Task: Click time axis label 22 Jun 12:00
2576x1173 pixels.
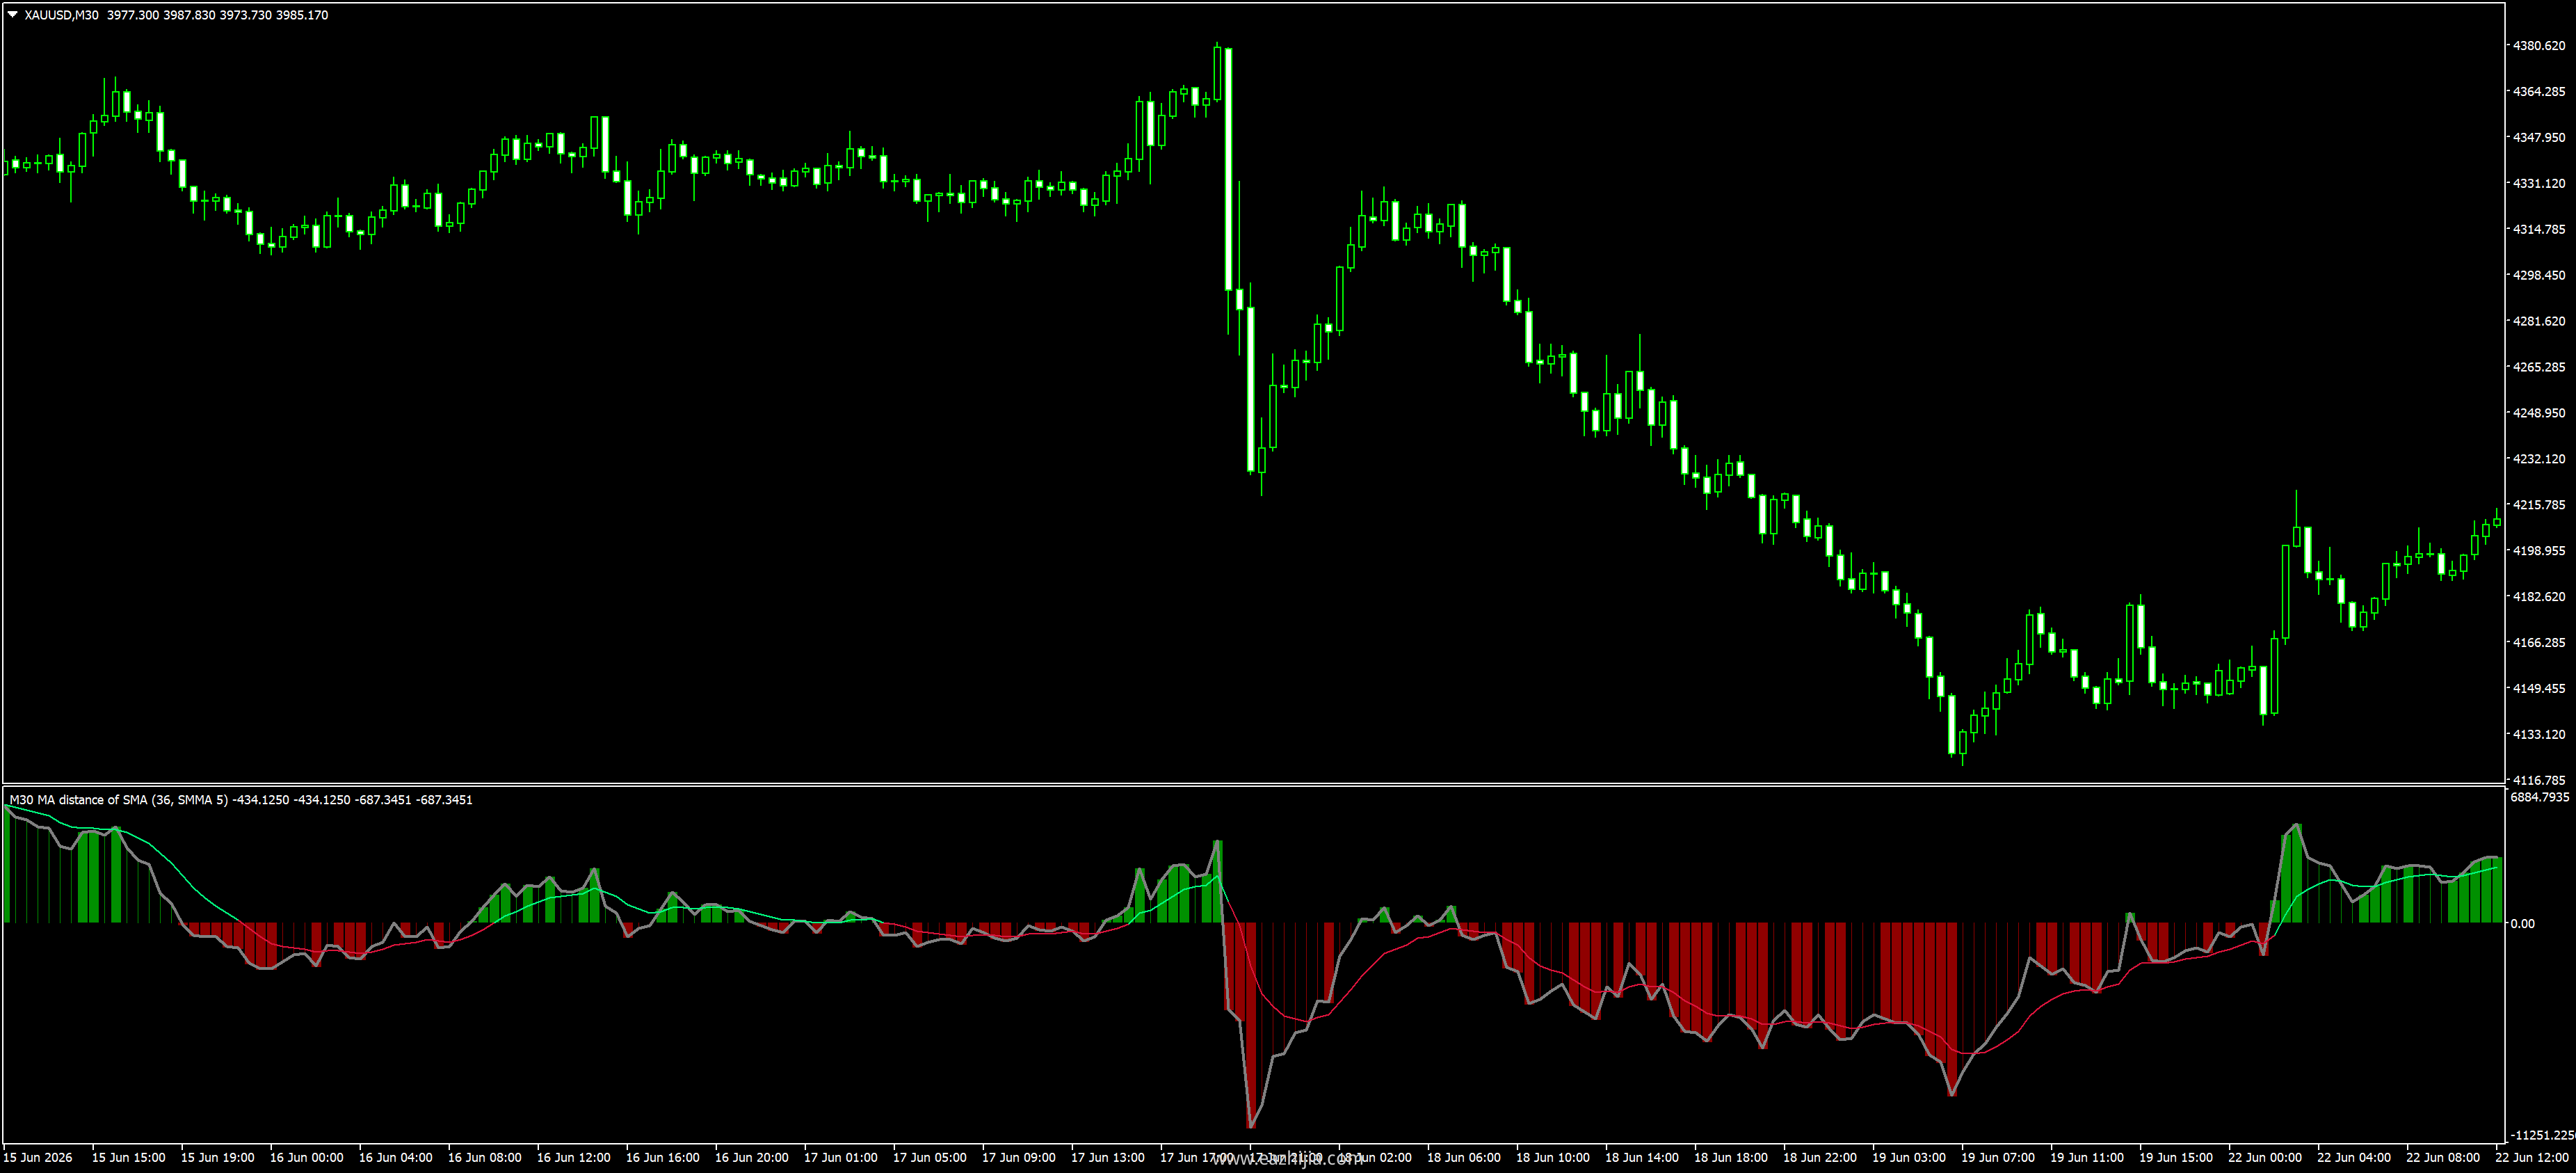Action: (2532, 1159)
